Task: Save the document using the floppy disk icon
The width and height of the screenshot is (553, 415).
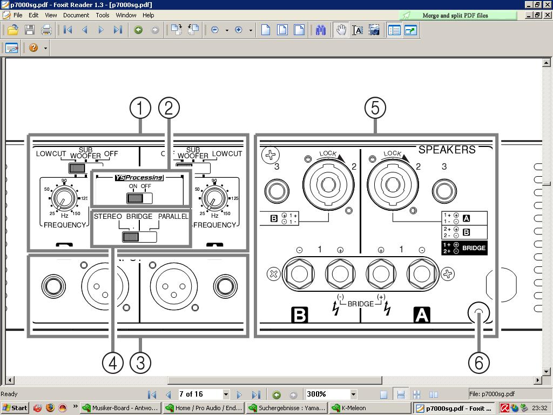Action: [30, 30]
